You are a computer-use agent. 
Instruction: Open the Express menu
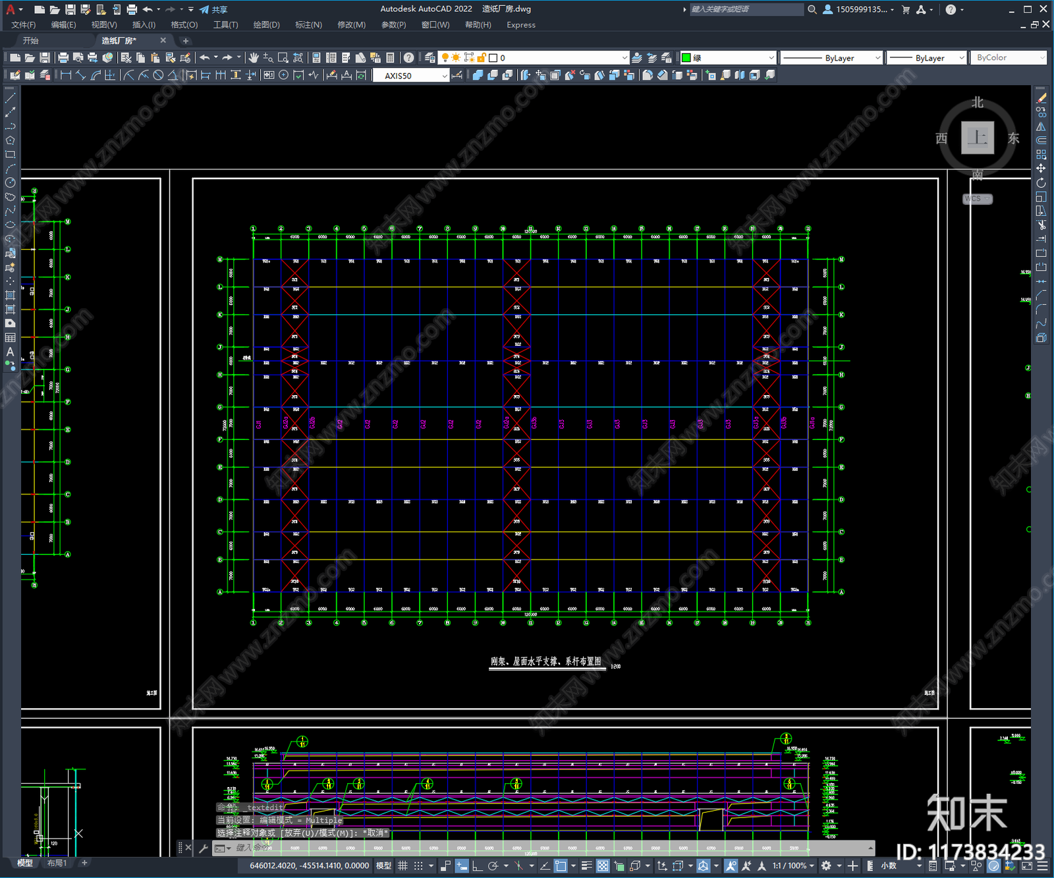pos(521,25)
